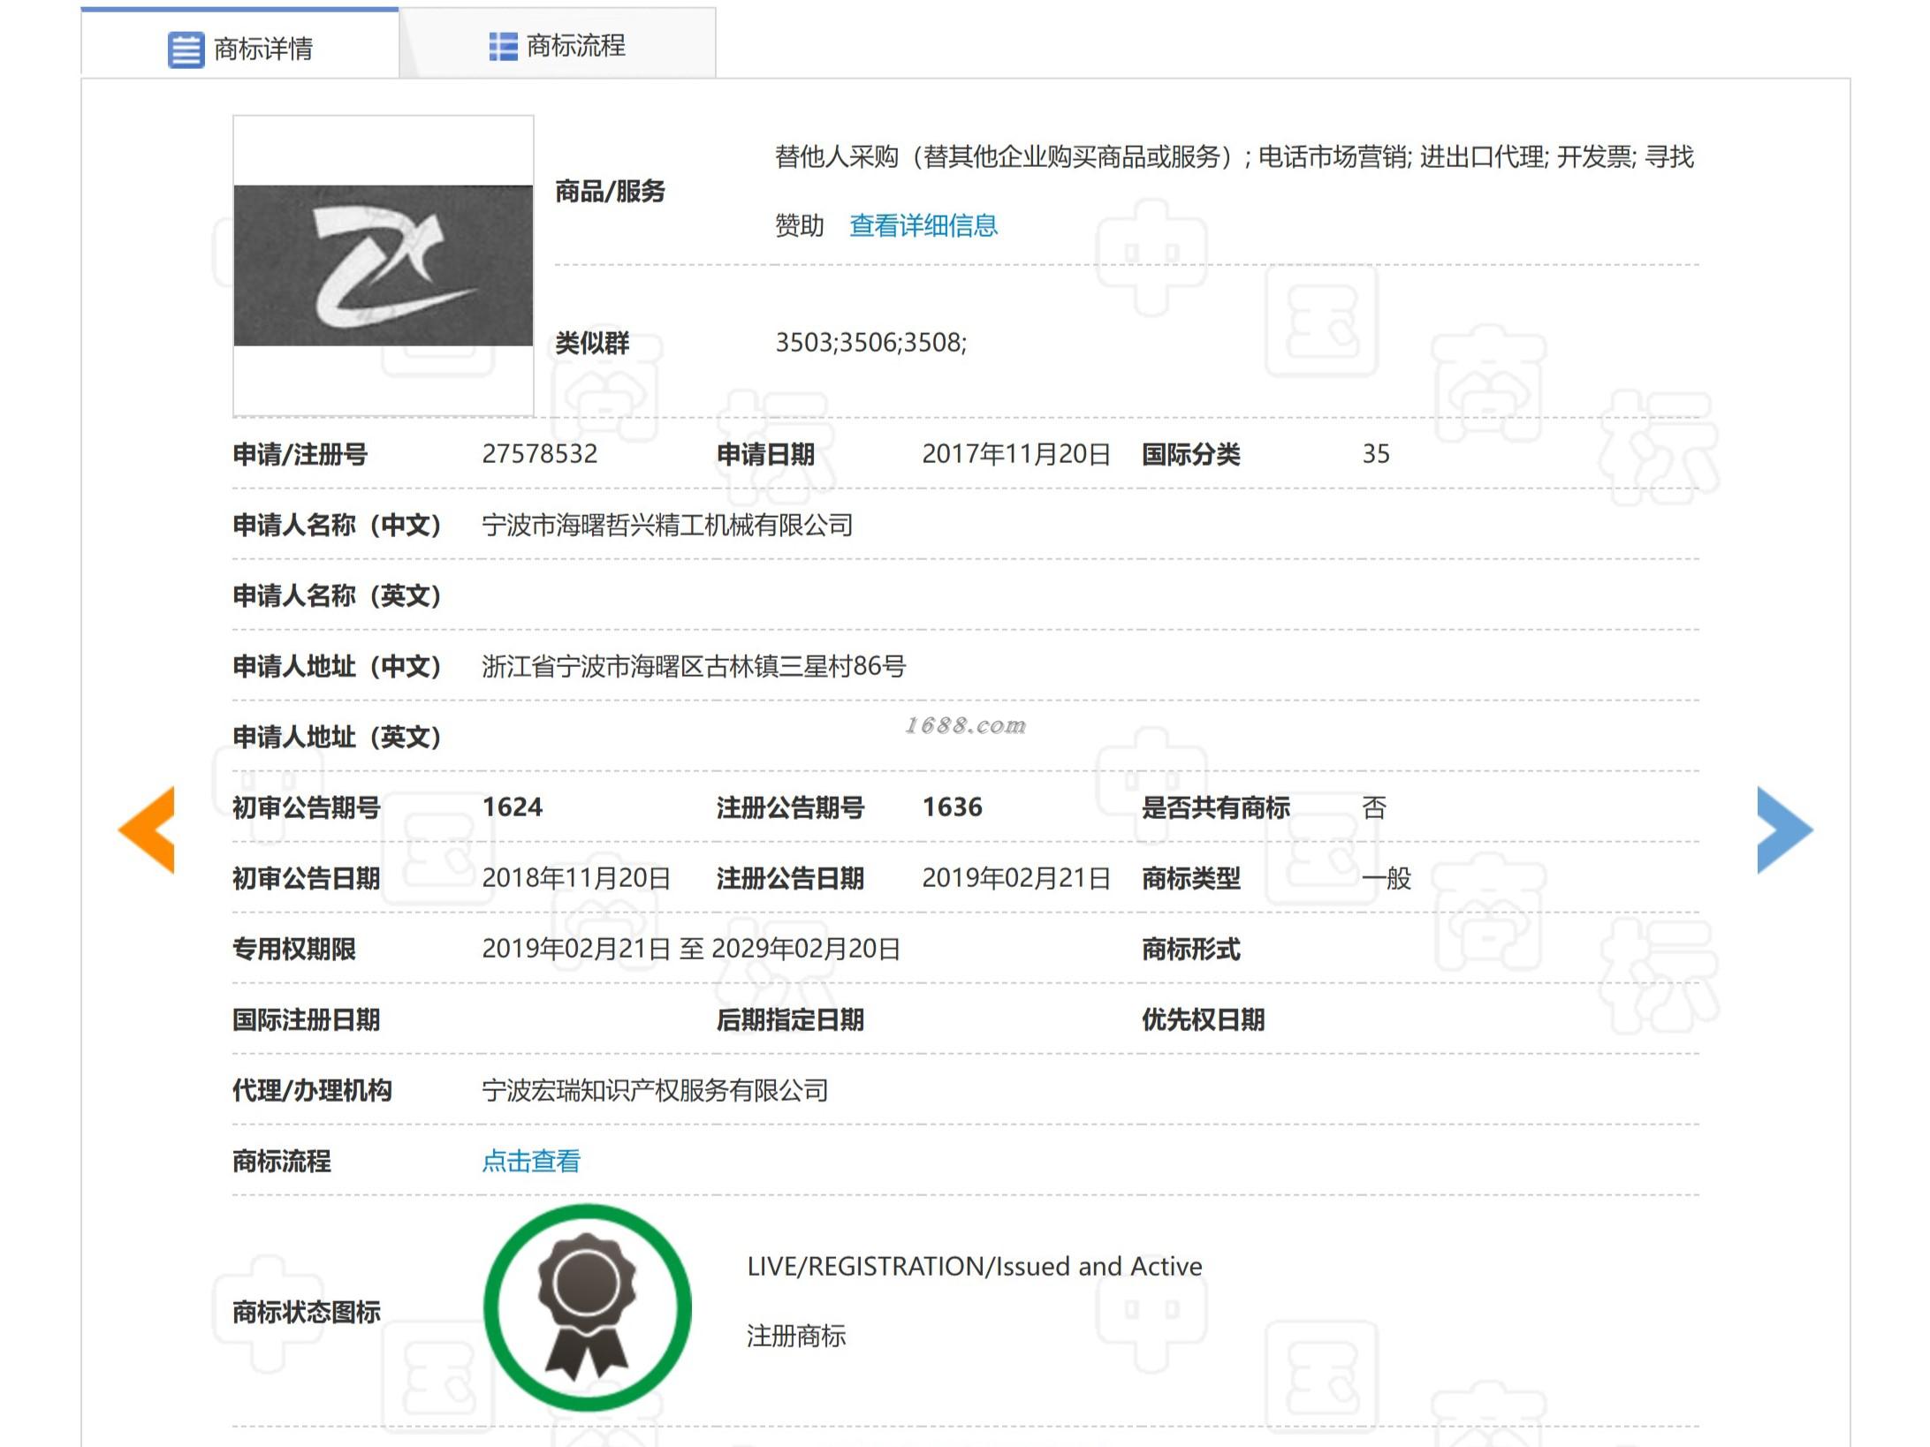Select agency name 宁波宏瑞知识产权服务有限公司
The image size is (1930, 1447).
(x=655, y=1091)
